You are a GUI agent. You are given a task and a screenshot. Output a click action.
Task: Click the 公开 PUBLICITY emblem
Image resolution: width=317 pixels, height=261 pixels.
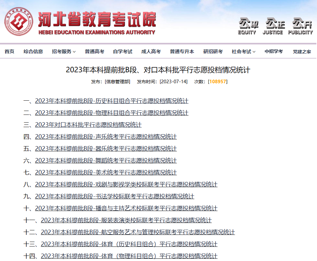coord(301,26)
